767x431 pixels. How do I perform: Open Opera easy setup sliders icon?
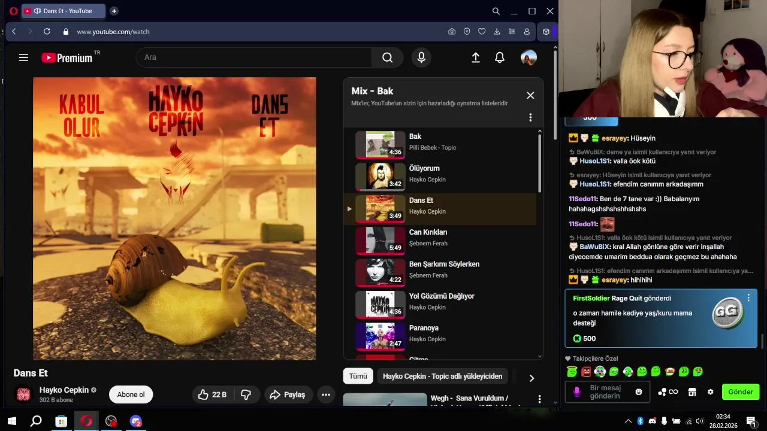pyautogui.click(x=512, y=32)
